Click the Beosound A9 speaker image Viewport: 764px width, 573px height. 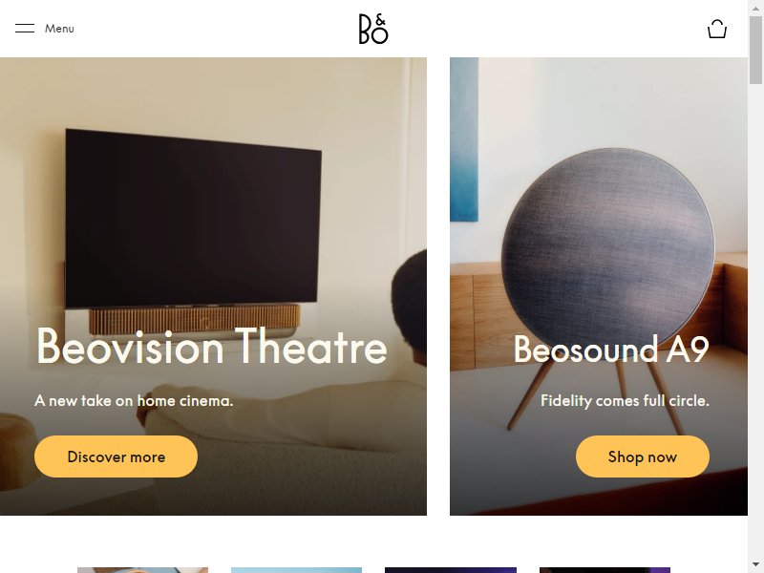pos(599,286)
